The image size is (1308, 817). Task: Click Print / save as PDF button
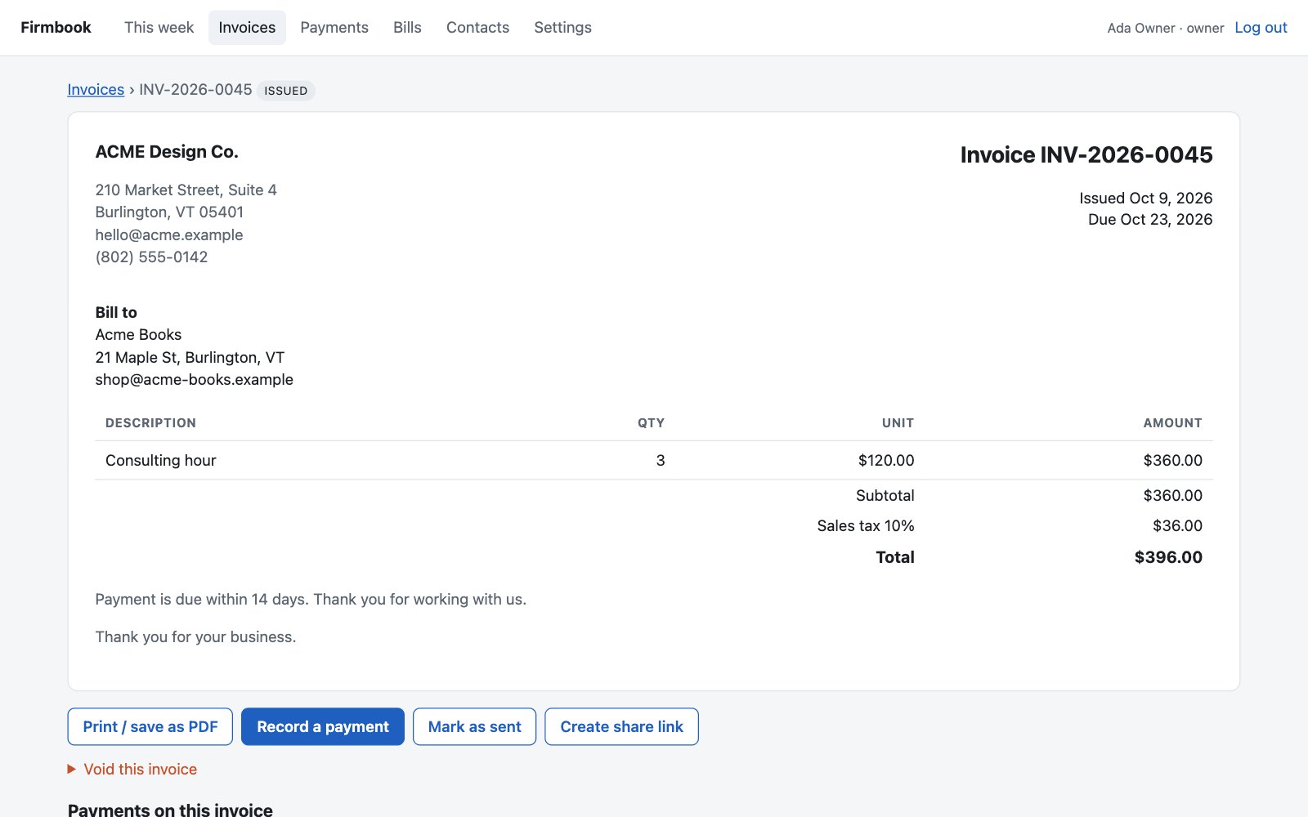coord(150,726)
